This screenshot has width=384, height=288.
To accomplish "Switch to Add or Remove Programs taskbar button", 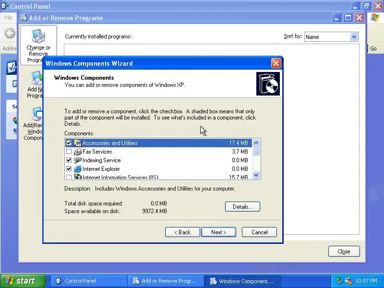I will click(166, 281).
